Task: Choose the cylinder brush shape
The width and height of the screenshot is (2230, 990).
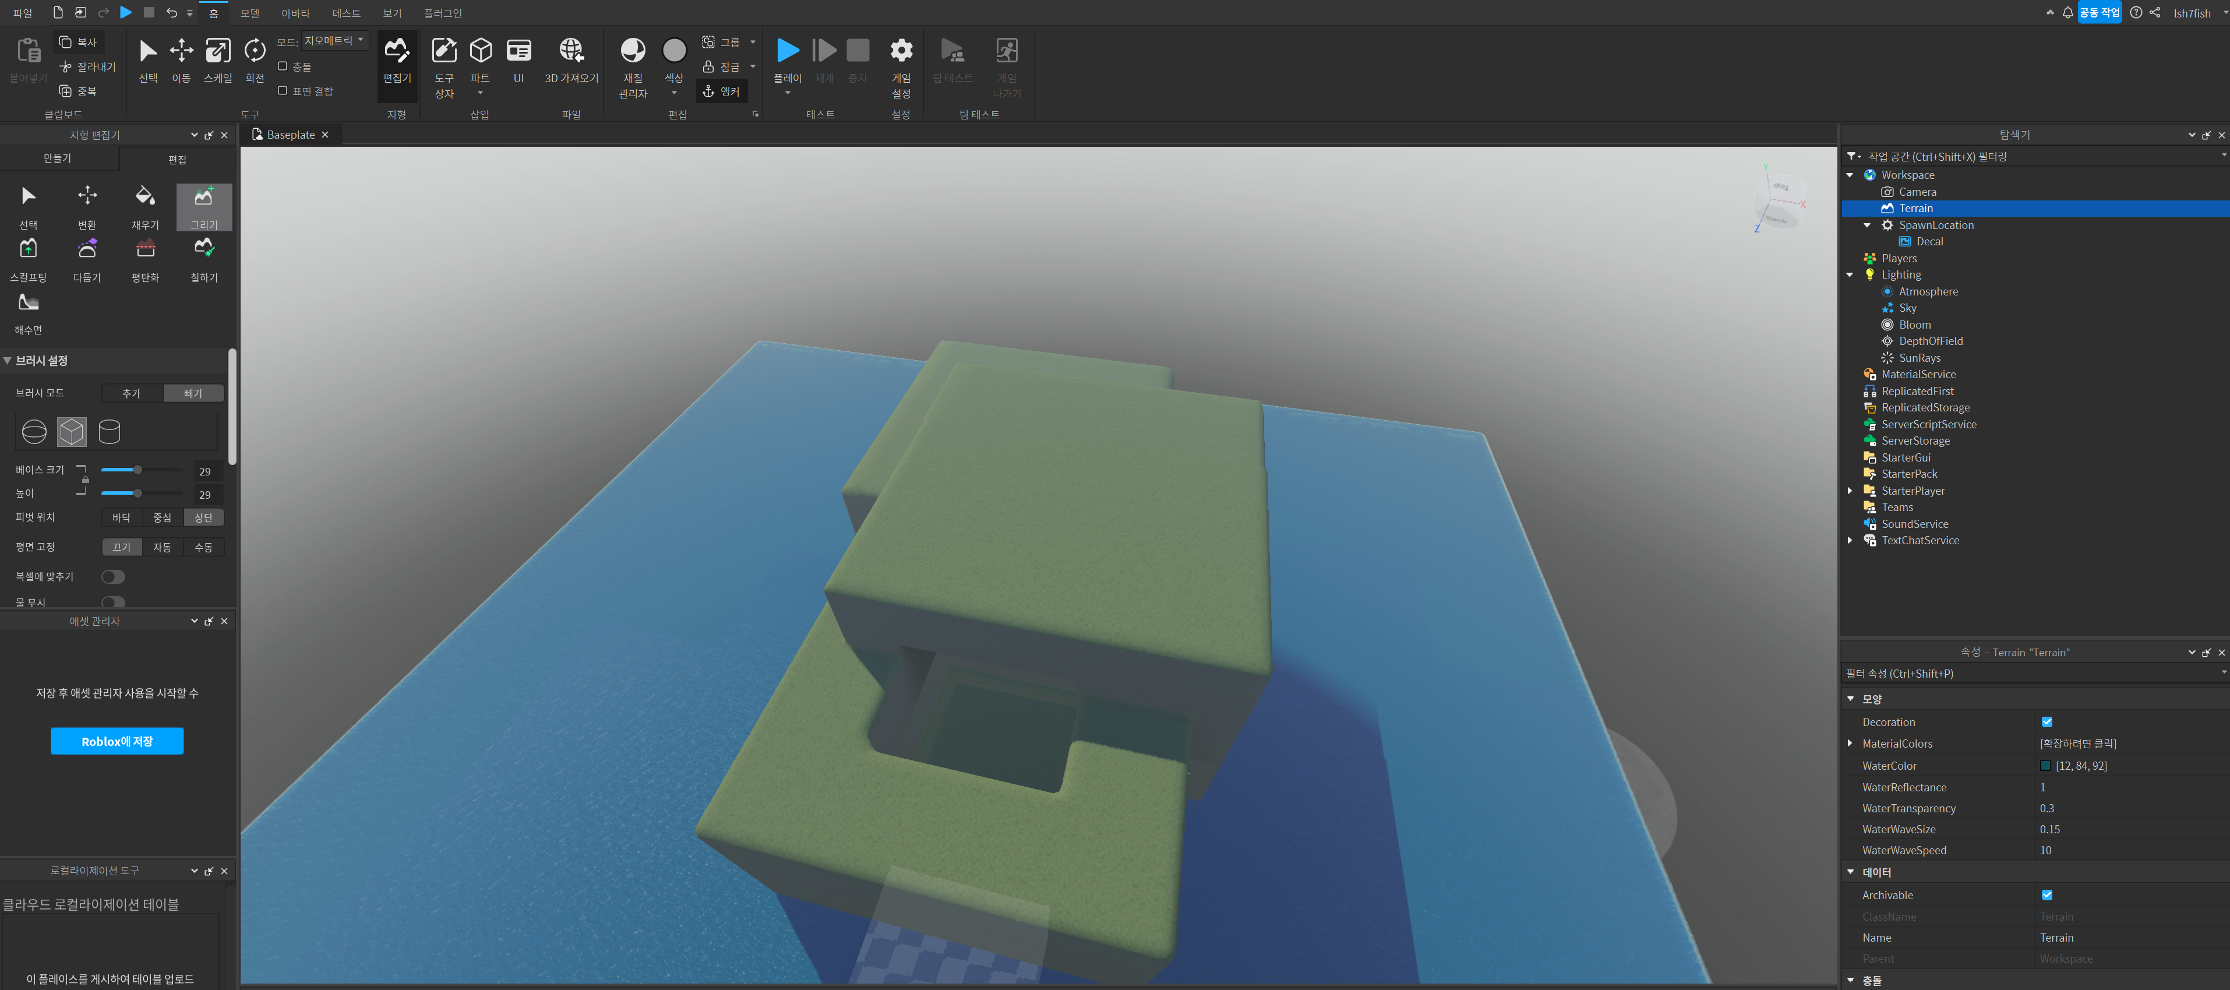Action: point(109,431)
